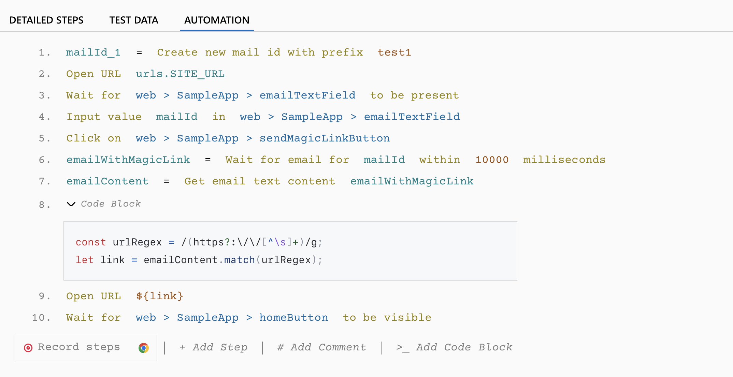Select emailTextField element in step 3

(x=307, y=95)
